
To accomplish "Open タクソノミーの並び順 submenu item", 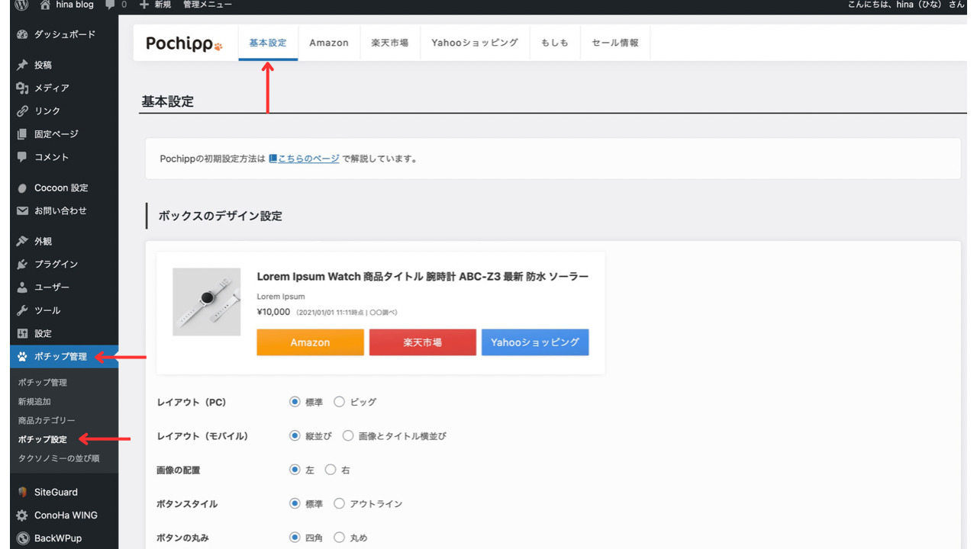I will coord(59,458).
